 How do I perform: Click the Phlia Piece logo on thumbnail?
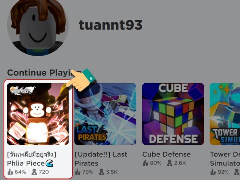[23, 91]
